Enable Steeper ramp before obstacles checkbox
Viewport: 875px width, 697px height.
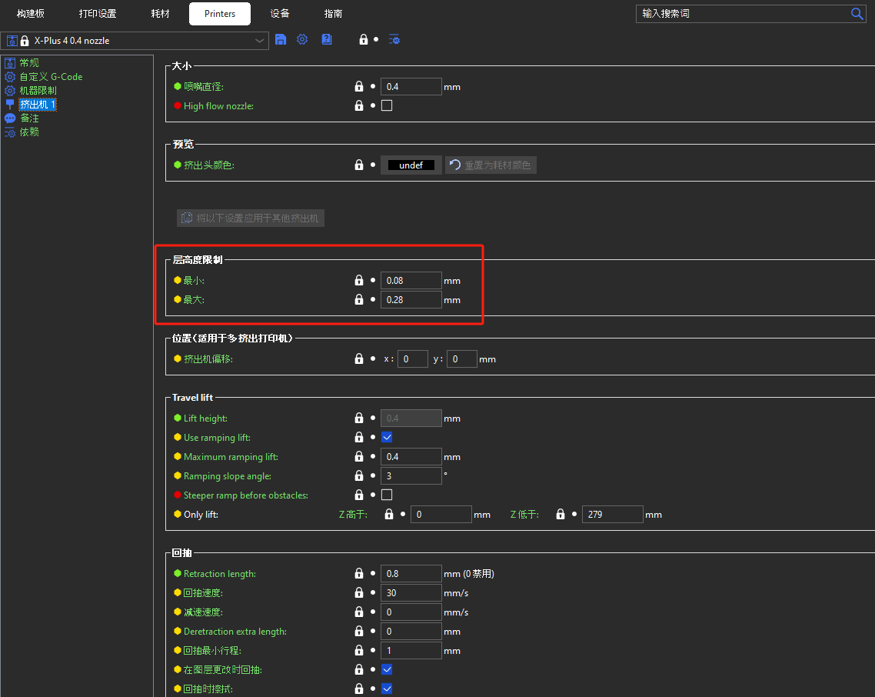(387, 495)
